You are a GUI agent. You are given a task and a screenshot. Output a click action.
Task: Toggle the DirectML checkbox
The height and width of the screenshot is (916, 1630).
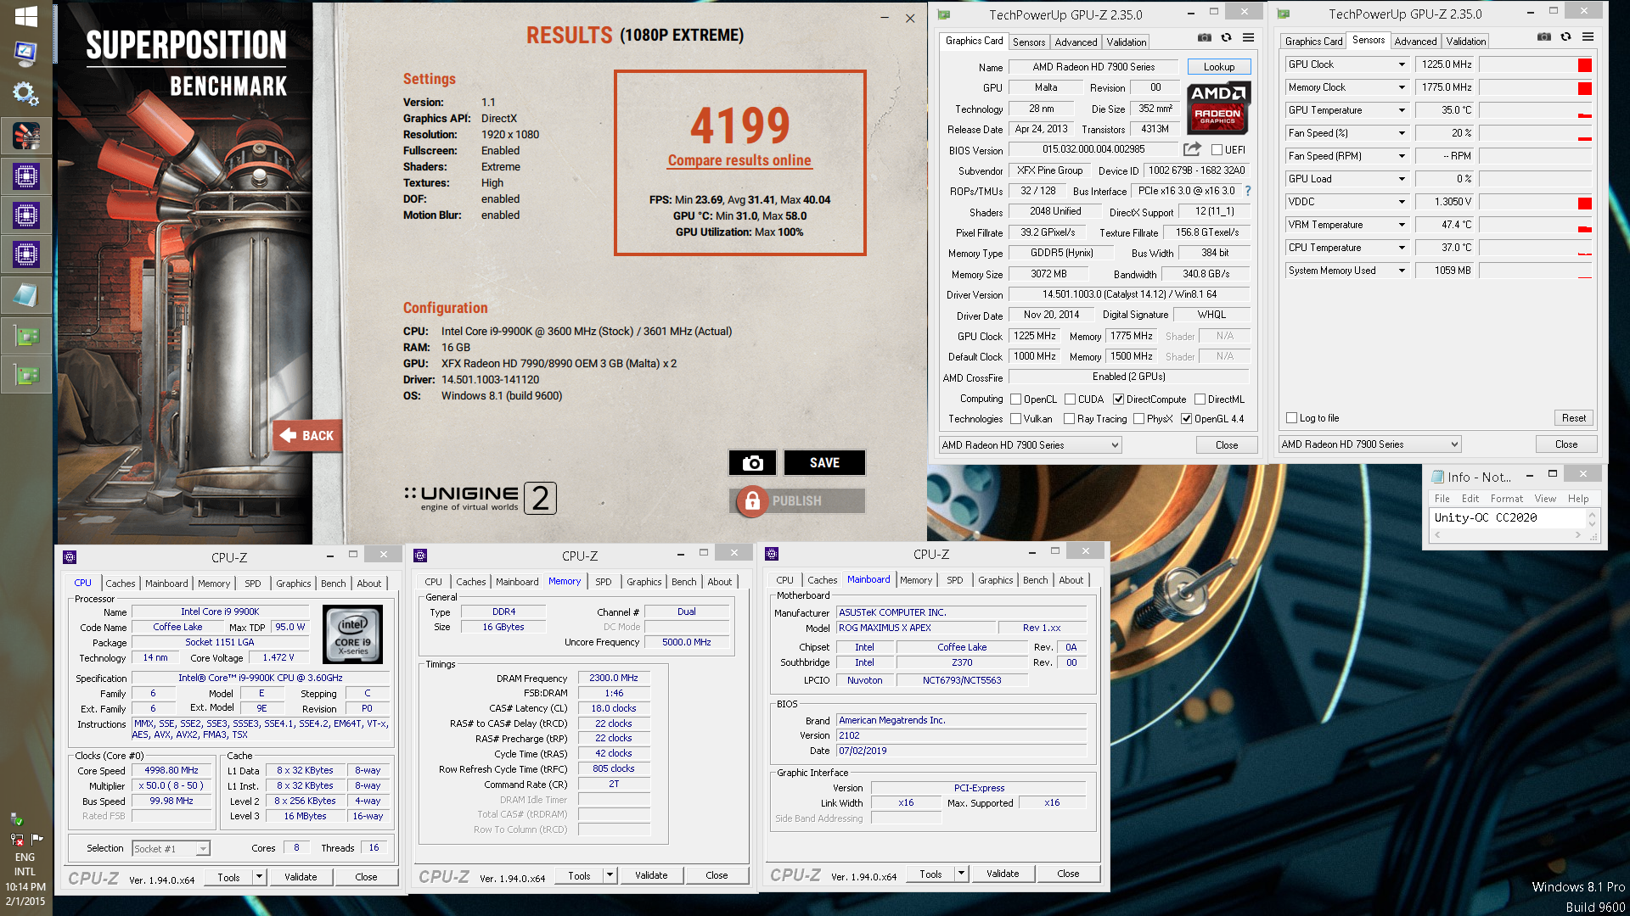click(1200, 399)
